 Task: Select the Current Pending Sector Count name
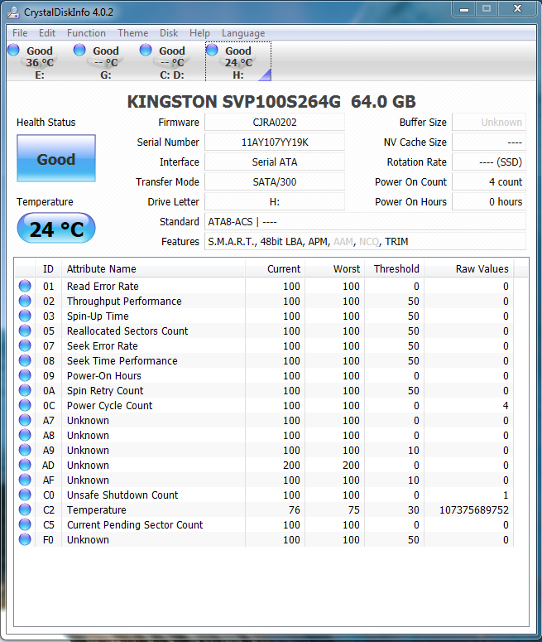[x=135, y=525]
